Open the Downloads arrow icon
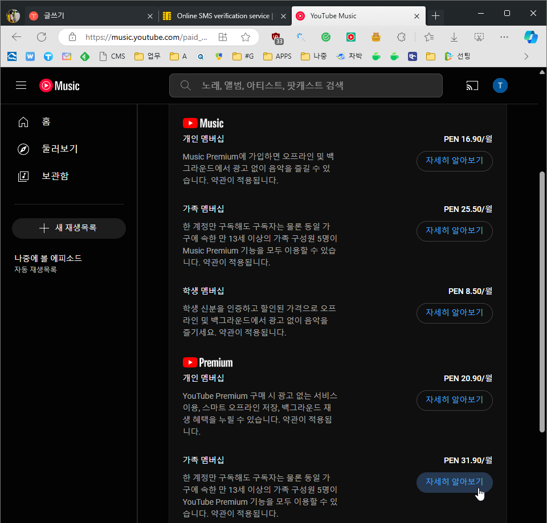 click(454, 37)
